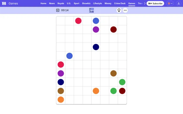Open the user account profile icon
This screenshot has height=114, width=183.
pos(178,3)
